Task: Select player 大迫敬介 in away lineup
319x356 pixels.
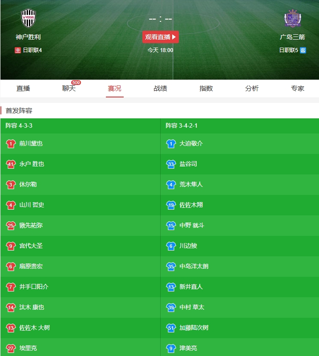Action: 191,144
